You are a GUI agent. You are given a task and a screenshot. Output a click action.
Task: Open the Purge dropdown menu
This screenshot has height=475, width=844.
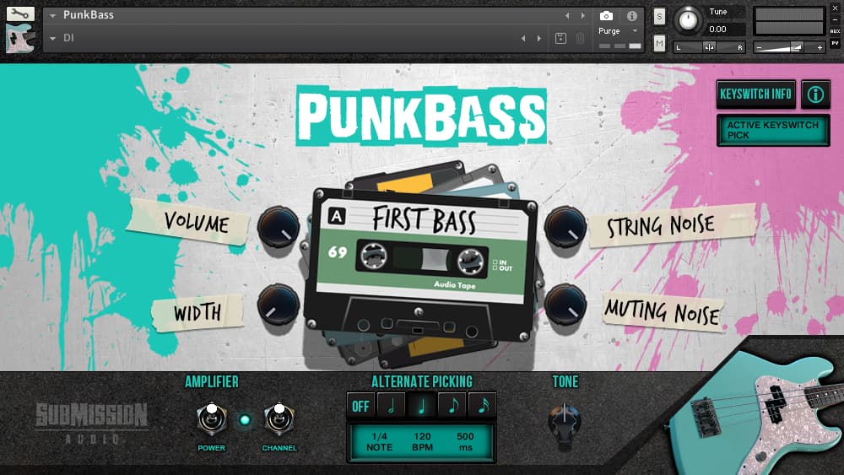coord(635,31)
